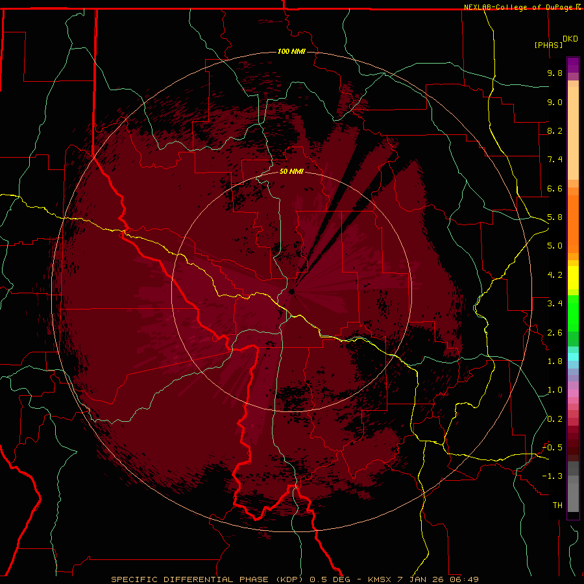584x584 pixels.
Task: Click the cyan color scale segment
Action: click(x=573, y=357)
